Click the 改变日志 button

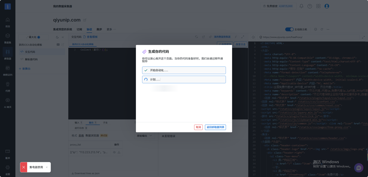point(240,44)
